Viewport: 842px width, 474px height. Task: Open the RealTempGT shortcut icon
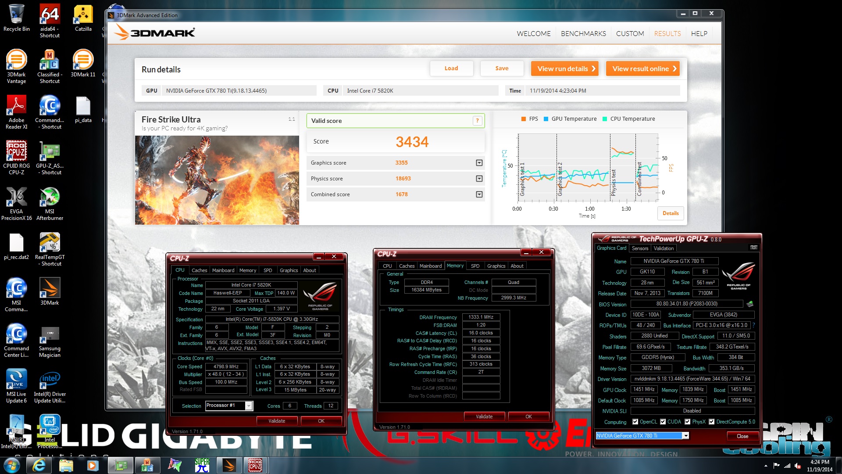[x=50, y=249]
